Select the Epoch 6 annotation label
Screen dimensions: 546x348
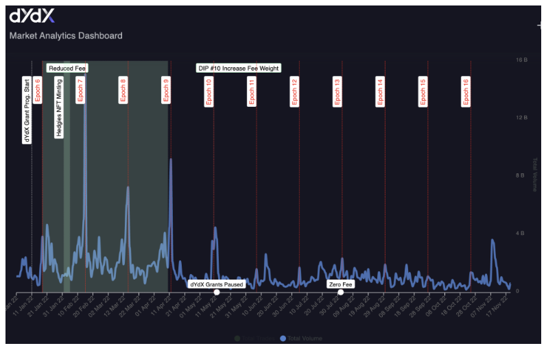(x=37, y=90)
